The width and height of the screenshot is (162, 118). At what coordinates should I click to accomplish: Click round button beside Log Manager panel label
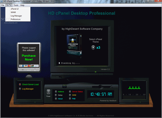[20, 89]
